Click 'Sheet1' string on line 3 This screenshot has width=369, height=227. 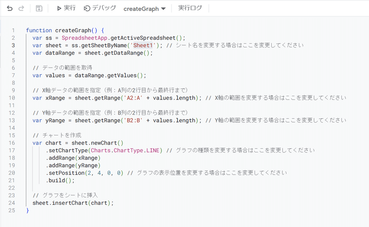pyautogui.click(x=143, y=45)
